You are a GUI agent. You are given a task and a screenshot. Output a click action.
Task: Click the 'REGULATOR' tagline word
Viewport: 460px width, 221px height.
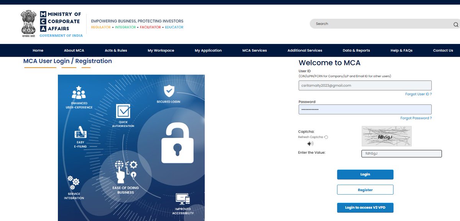(101, 28)
